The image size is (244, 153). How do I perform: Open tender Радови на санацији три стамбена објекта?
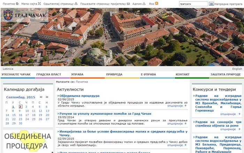pos(218,124)
